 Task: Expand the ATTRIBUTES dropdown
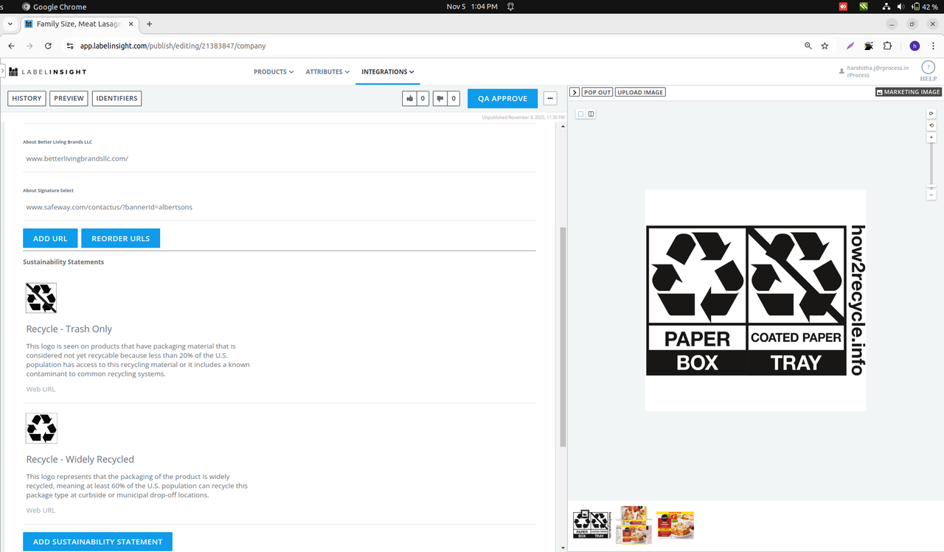[x=327, y=71]
